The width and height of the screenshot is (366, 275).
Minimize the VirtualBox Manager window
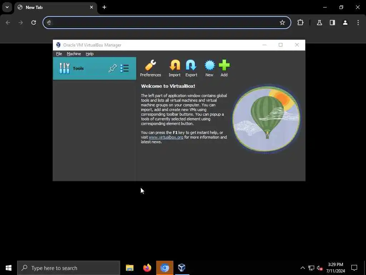pyautogui.click(x=264, y=45)
